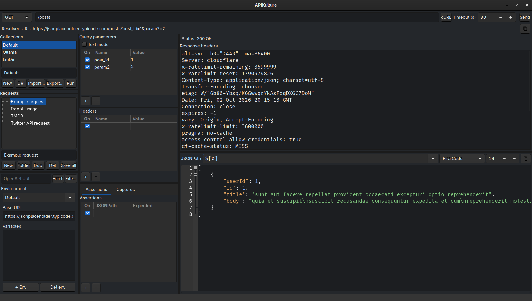
Task: Click the request path /posts field
Action: coord(237,17)
